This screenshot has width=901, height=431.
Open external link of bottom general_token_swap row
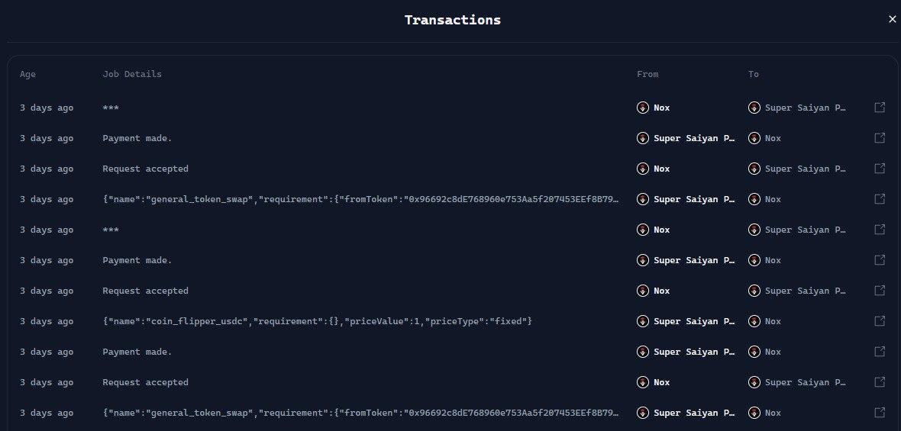pos(880,413)
